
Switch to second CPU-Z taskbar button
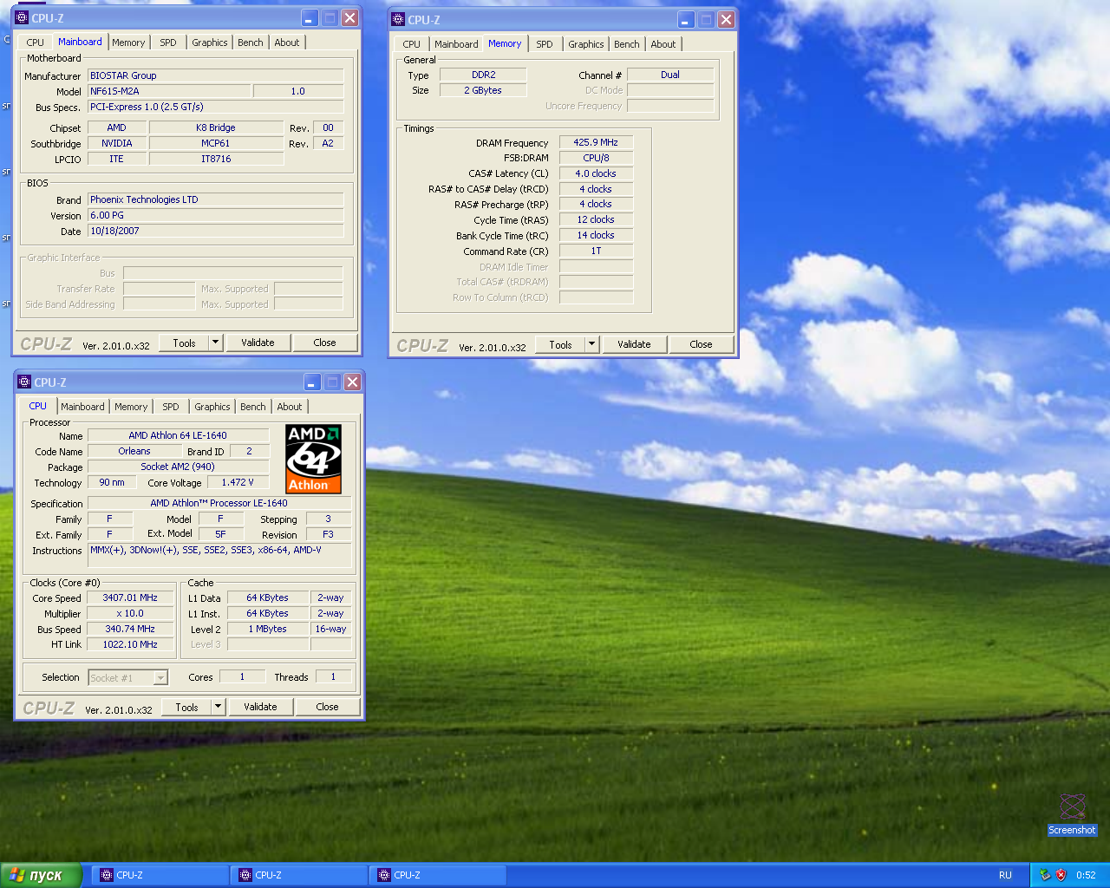point(299,875)
